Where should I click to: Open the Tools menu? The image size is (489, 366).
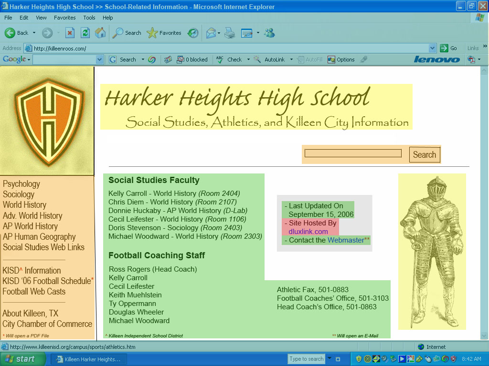[89, 18]
